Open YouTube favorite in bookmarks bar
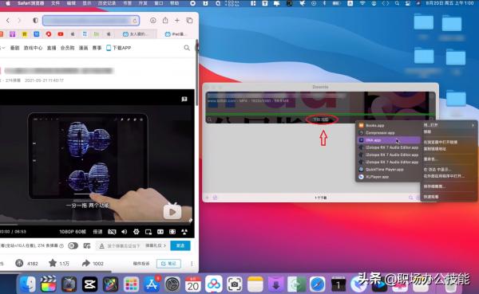This screenshot has width=479, height=294. pos(61,34)
